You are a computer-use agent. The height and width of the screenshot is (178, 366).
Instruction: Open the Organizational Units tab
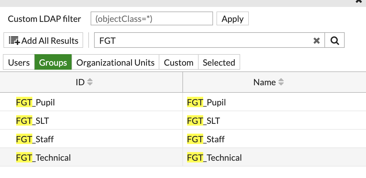pyautogui.click(x=115, y=62)
